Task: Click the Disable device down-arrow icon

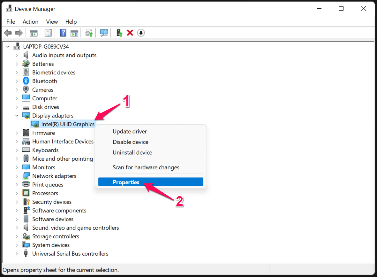Action: point(141,33)
